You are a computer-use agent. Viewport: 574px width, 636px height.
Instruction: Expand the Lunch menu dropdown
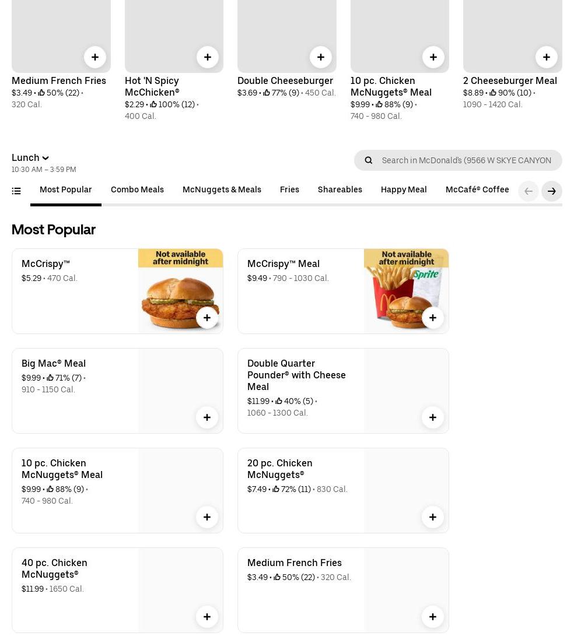click(x=30, y=157)
